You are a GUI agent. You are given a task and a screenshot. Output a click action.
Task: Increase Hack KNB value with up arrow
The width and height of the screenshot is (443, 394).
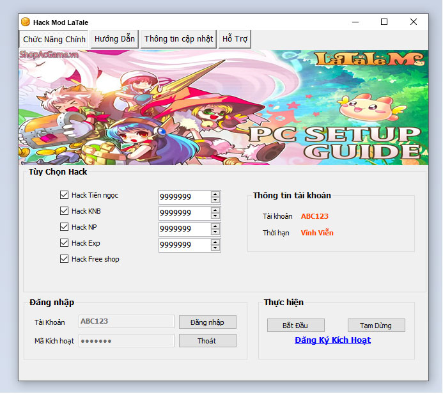(x=215, y=210)
